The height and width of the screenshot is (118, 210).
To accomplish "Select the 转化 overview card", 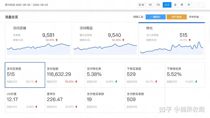I will [171, 41].
